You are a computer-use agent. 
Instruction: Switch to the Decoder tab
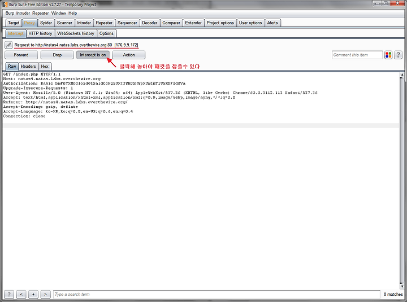click(x=150, y=23)
